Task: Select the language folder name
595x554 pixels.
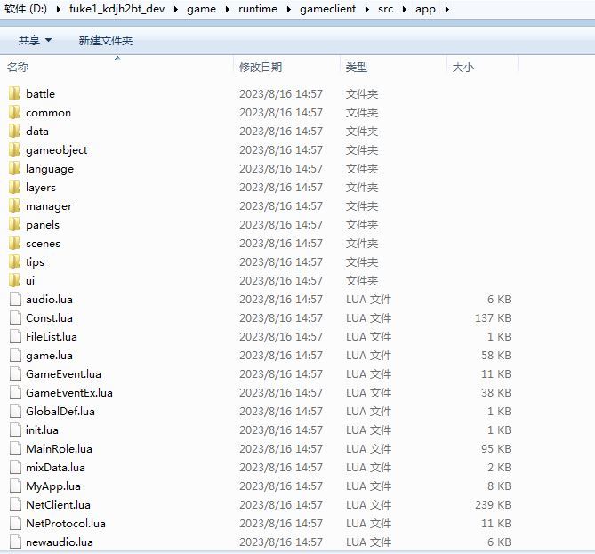Action: click(x=50, y=168)
